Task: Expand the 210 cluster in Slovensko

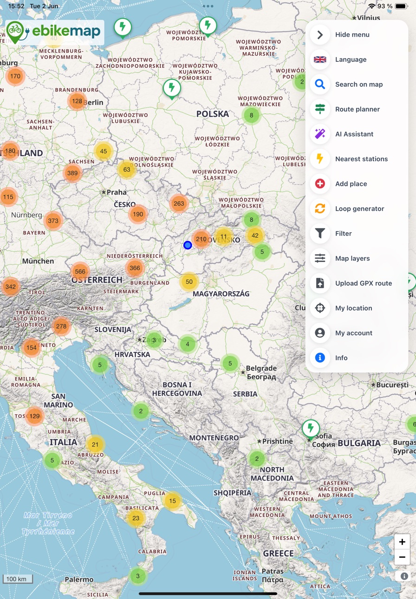Action: [x=201, y=239]
